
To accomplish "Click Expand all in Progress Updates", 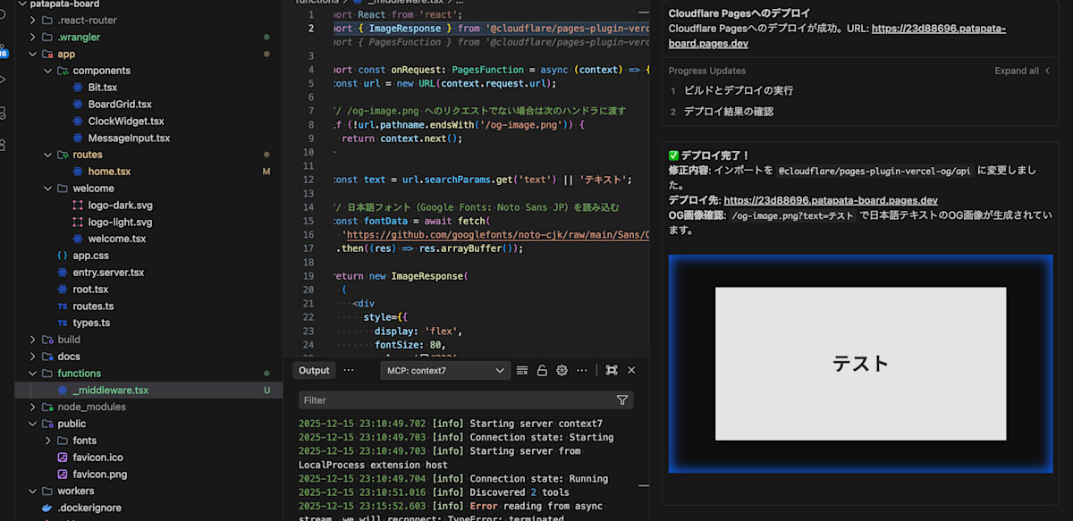I will pos(1017,70).
